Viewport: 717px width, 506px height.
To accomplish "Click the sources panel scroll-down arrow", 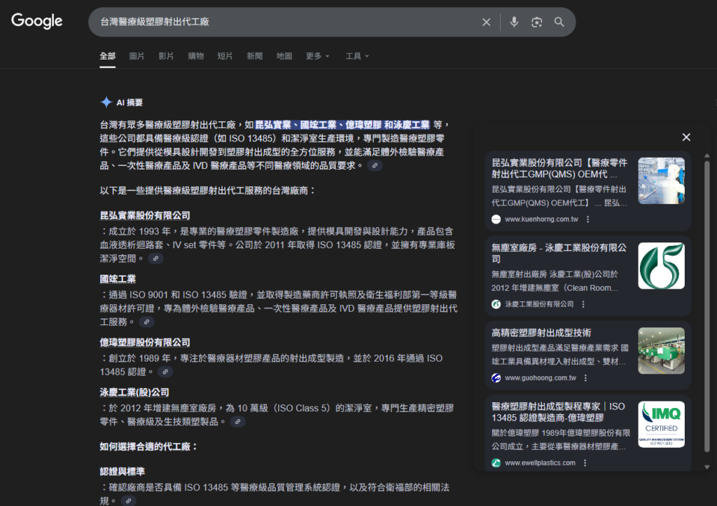I will tap(707, 467).
